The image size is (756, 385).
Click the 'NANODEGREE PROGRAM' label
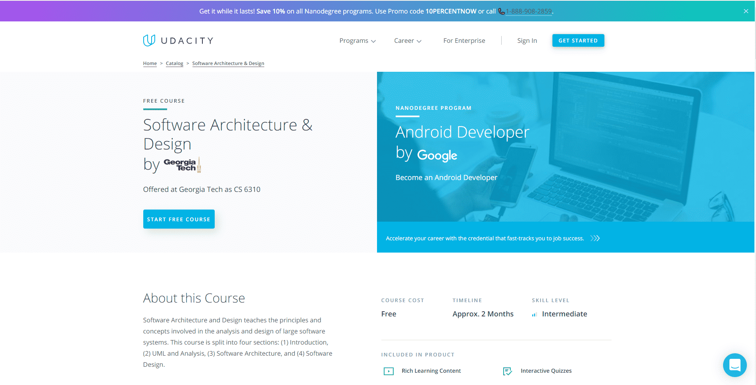pyautogui.click(x=433, y=108)
